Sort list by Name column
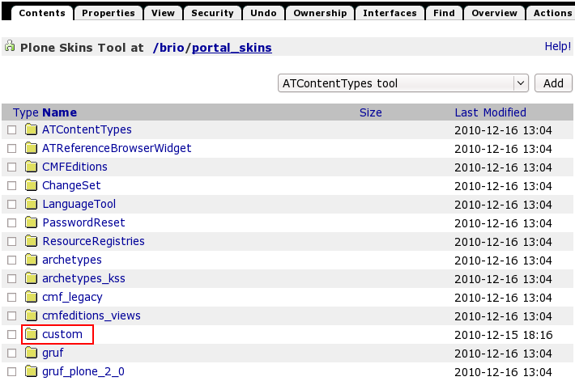This screenshot has height=381, width=575. (59, 112)
